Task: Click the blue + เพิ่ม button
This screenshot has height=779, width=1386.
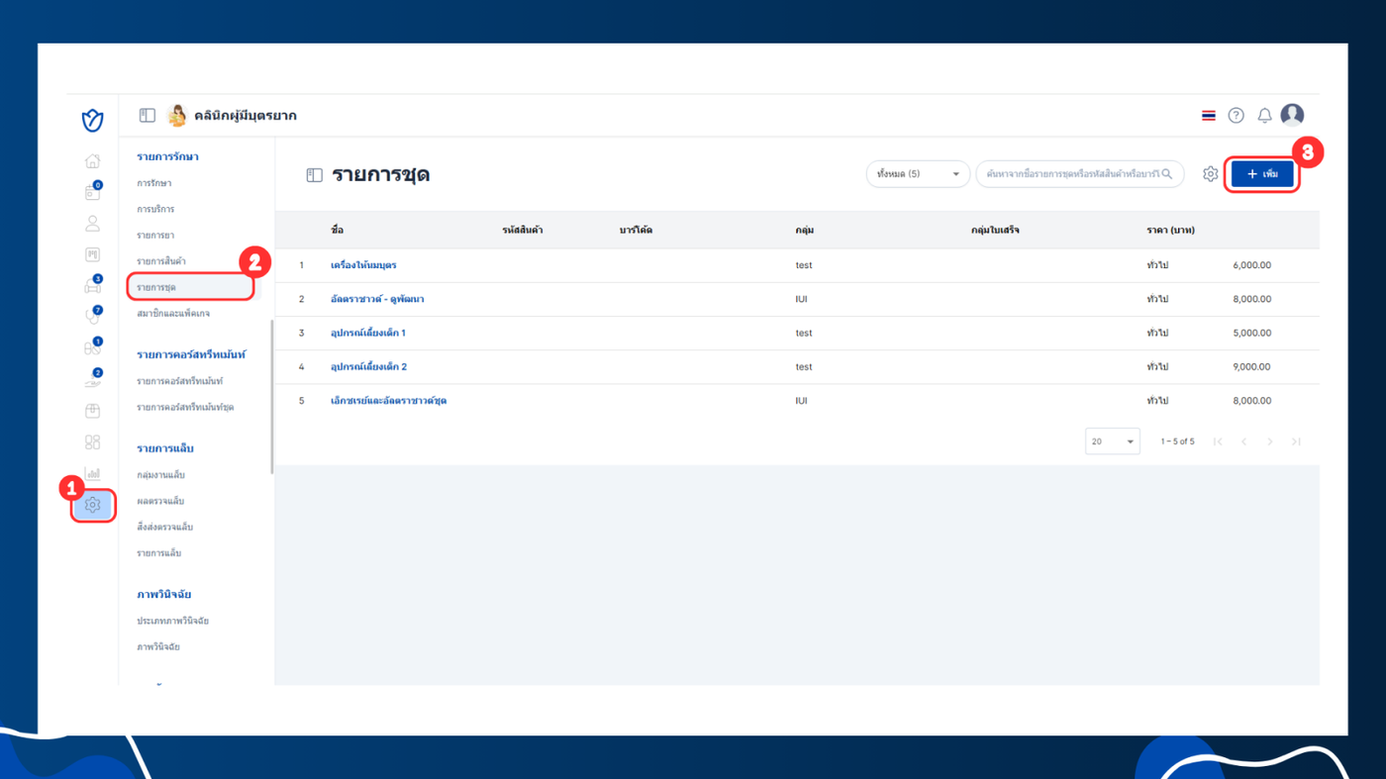Action: pos(1262,174)
